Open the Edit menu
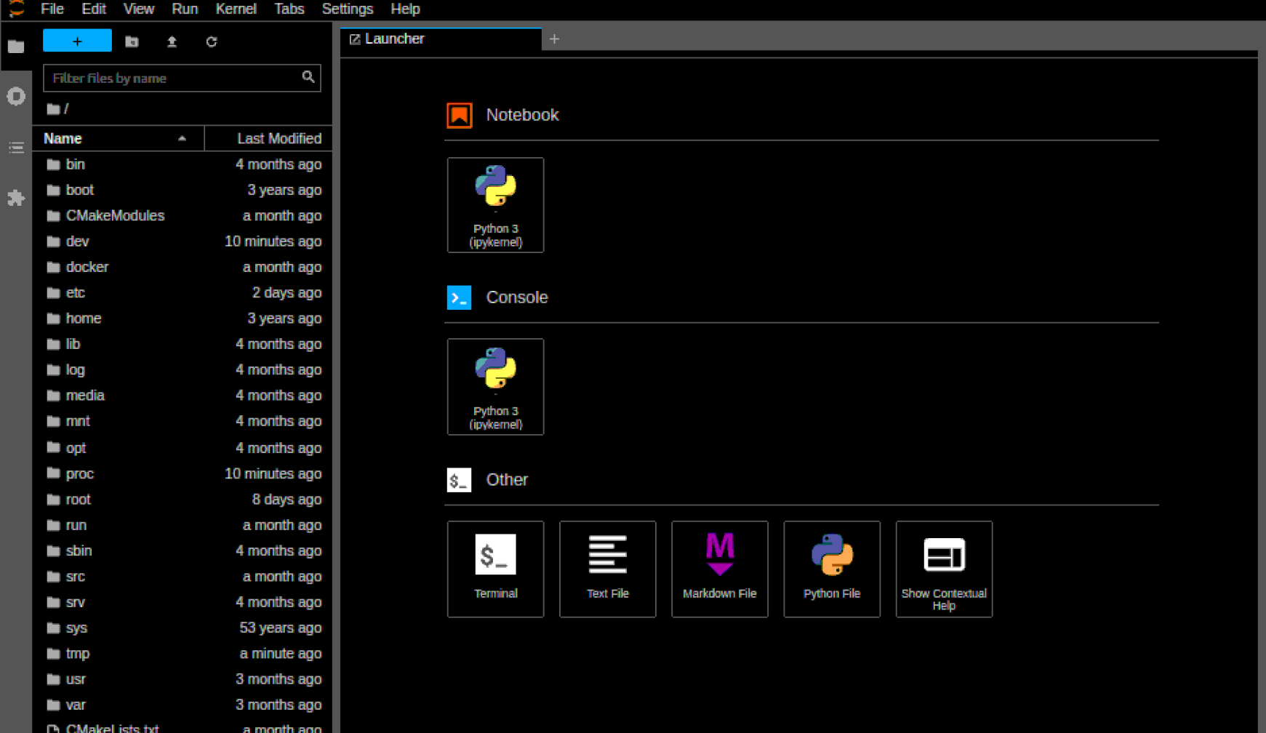 coord(93,9)
